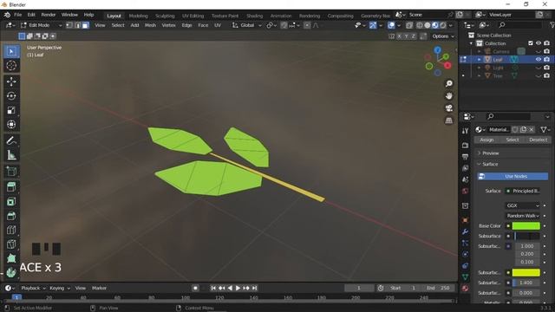Select the Loop Cut tool
The width and height of the screenshot is (555, 312).
point(11,230)
